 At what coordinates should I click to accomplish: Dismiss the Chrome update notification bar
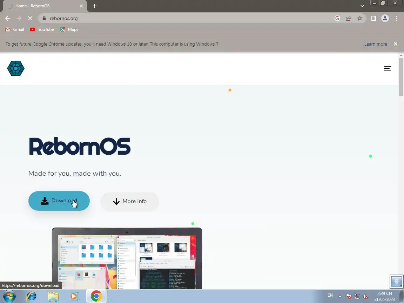396,44
